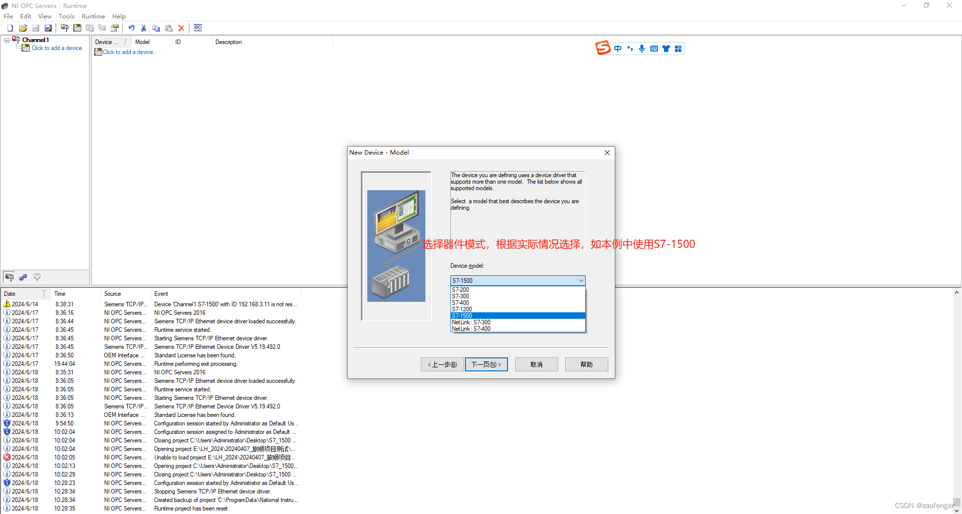
Task: Delete the selected item
Action: click(x=181, y=28)
